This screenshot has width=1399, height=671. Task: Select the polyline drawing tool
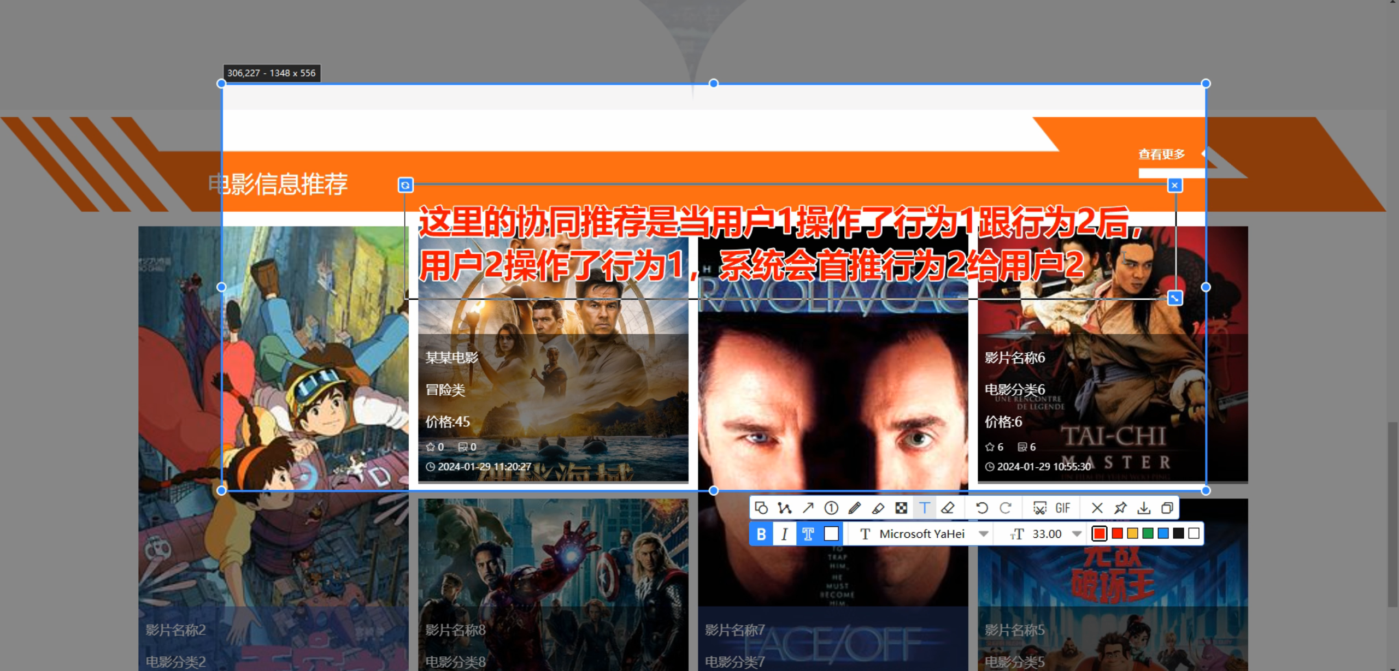tap(785, 508)
